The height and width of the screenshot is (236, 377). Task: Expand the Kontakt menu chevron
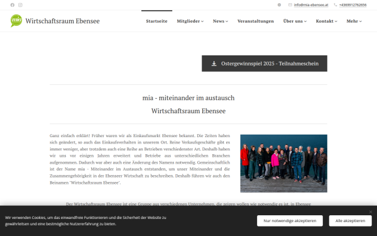tap(336, 21)
